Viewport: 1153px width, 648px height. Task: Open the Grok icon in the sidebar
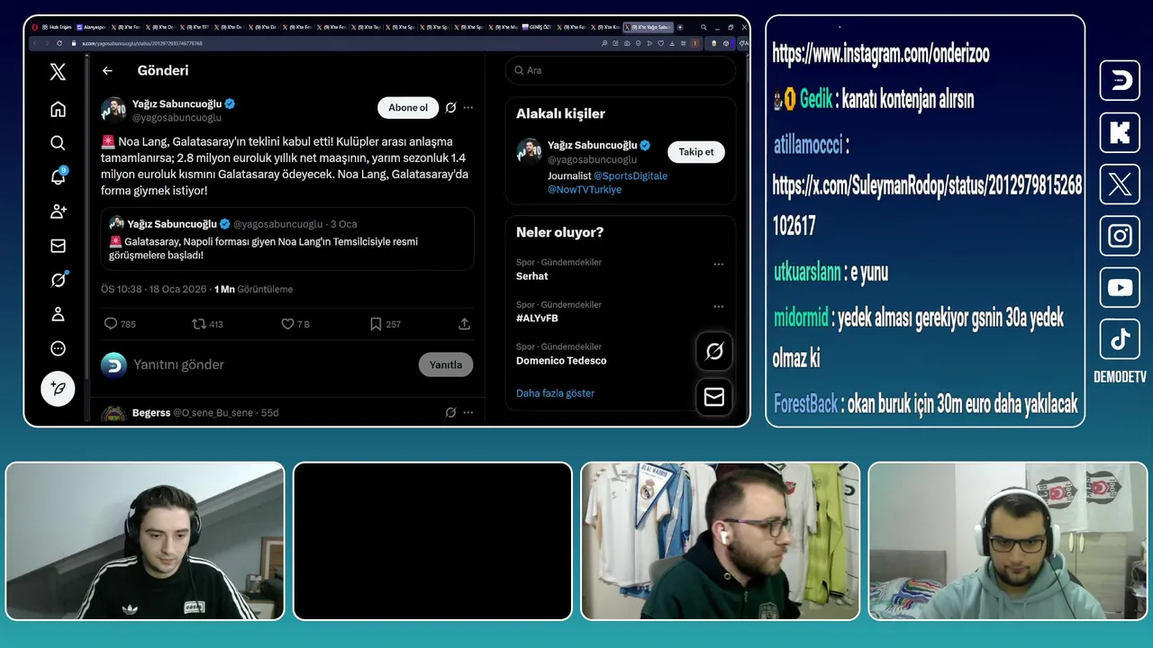(58, 280)
